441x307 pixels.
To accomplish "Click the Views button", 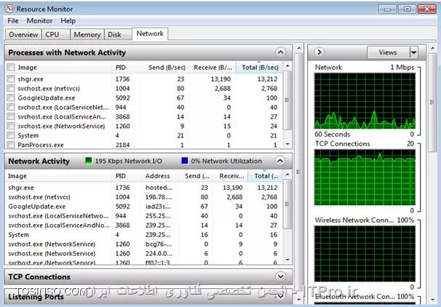I will 388,52.
